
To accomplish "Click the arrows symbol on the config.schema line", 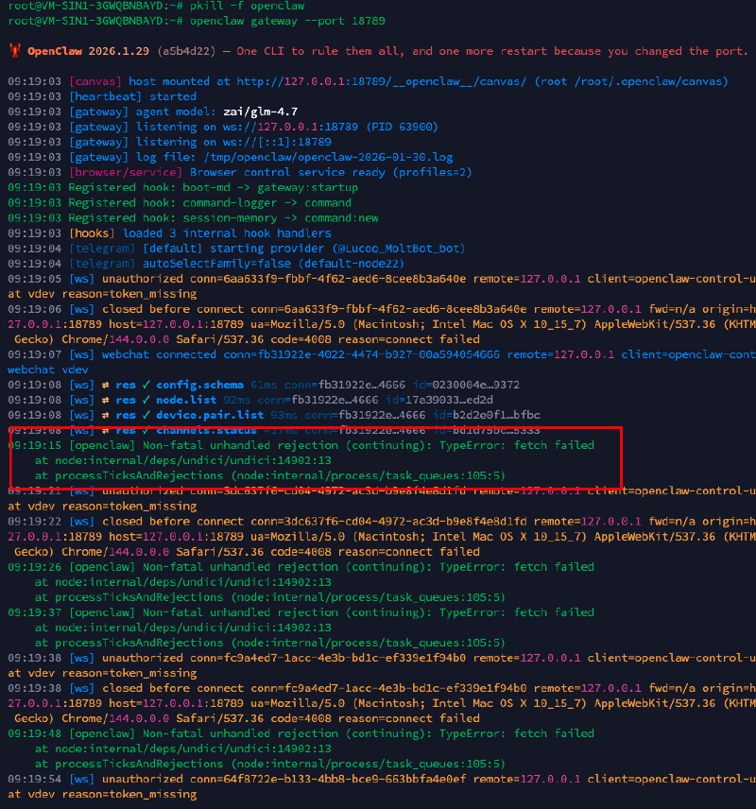I will 104,385.
